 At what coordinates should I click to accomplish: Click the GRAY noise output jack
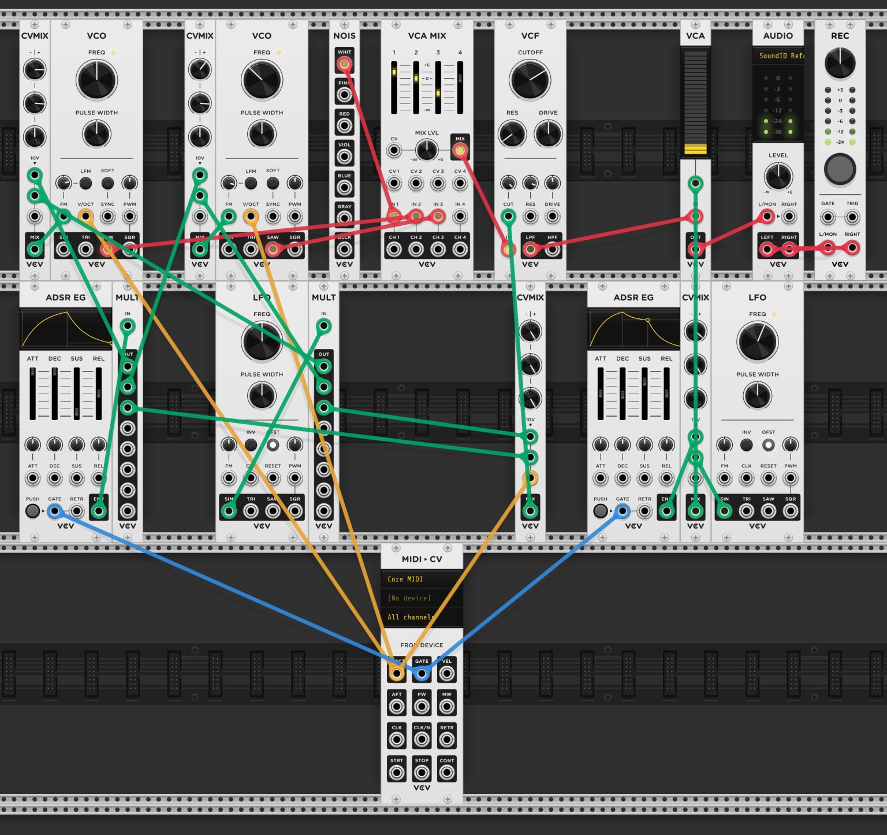[344, 218]
